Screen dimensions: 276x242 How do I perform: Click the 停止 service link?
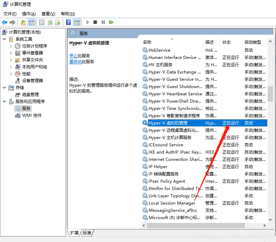73,56
